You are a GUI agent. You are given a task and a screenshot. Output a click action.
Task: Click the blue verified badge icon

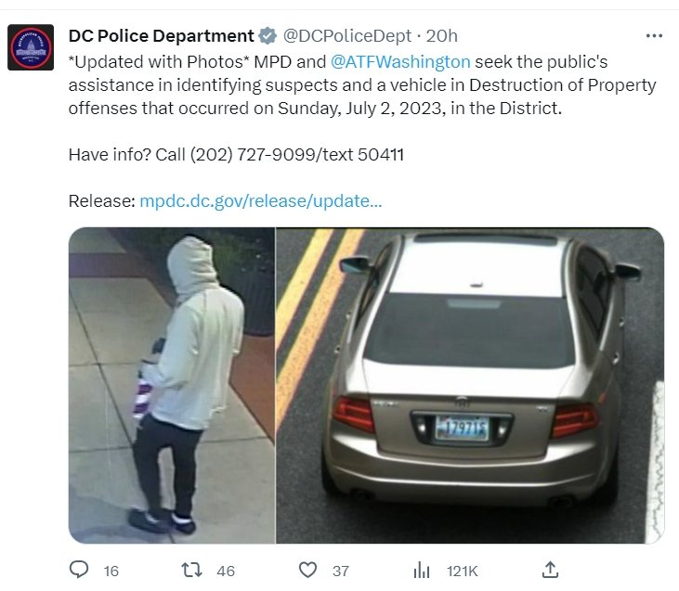point(268,35)
